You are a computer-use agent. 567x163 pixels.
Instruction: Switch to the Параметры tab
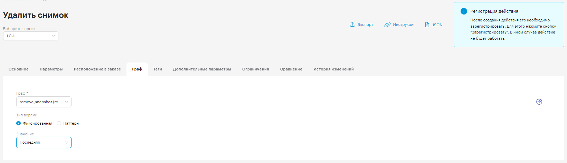pyautogui.click(x=51, y=69)
